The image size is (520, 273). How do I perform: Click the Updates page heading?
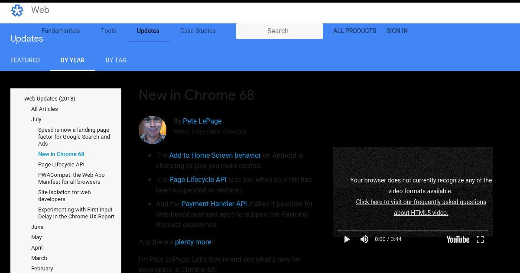(x=27, y=39)
